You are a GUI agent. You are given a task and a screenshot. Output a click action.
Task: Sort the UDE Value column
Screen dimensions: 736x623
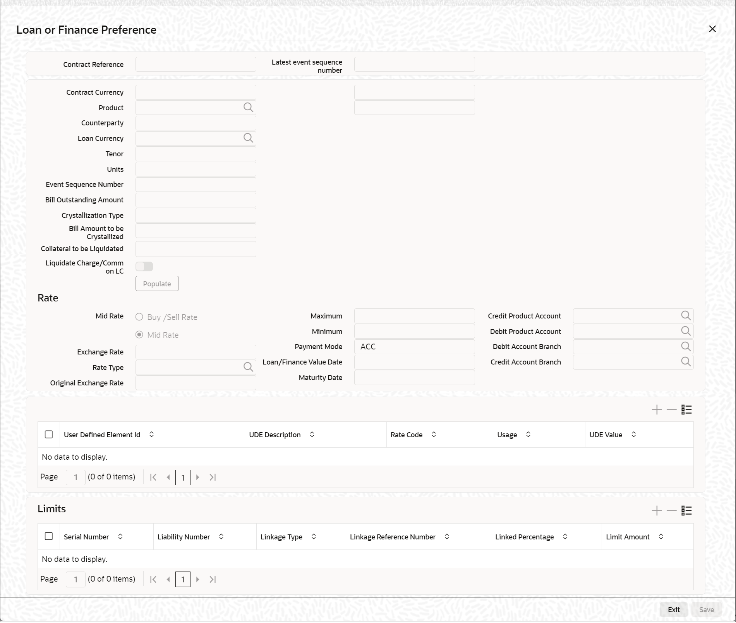pyautogui.click(x=633, y=435)
